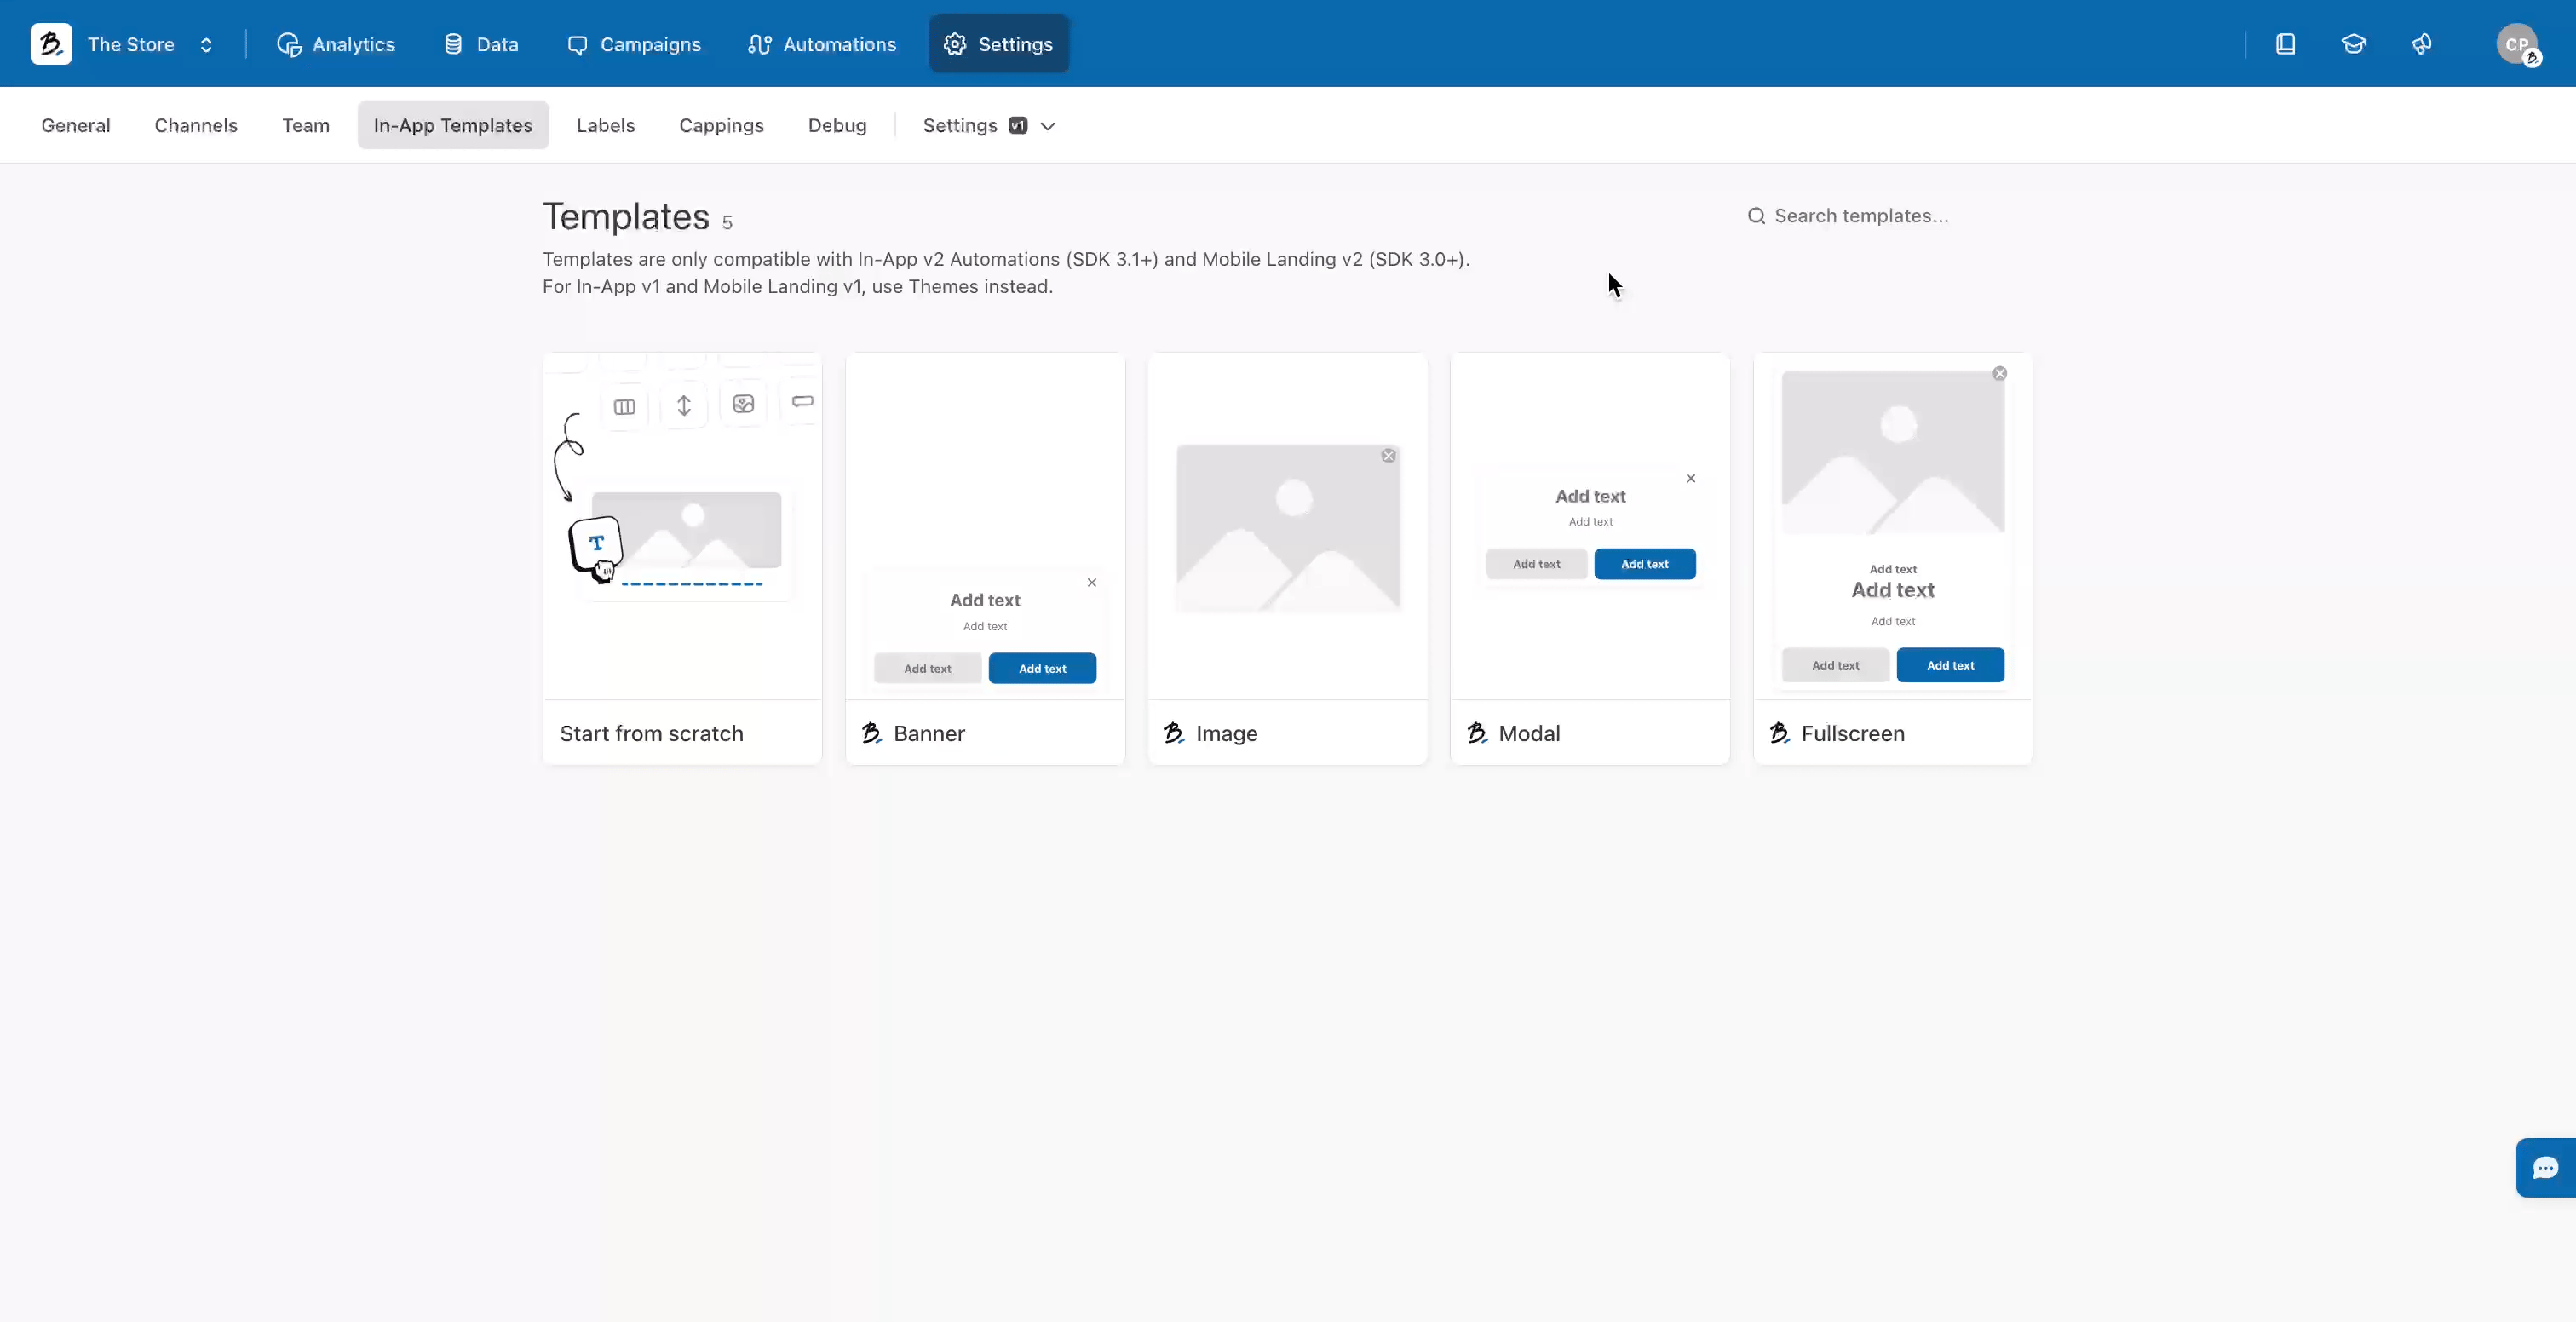Screen dimensions: 2576x1322
Task: Expand The Store app switcher
Action: pos(206,44)
